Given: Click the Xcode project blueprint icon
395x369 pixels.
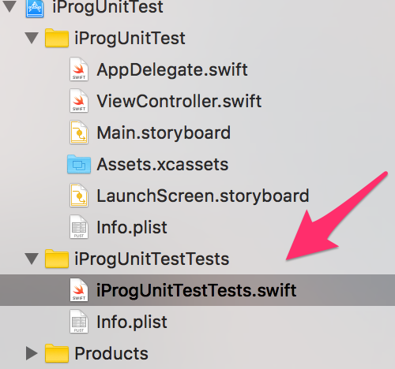Looking at the screenshot, I should coord(35,8).
